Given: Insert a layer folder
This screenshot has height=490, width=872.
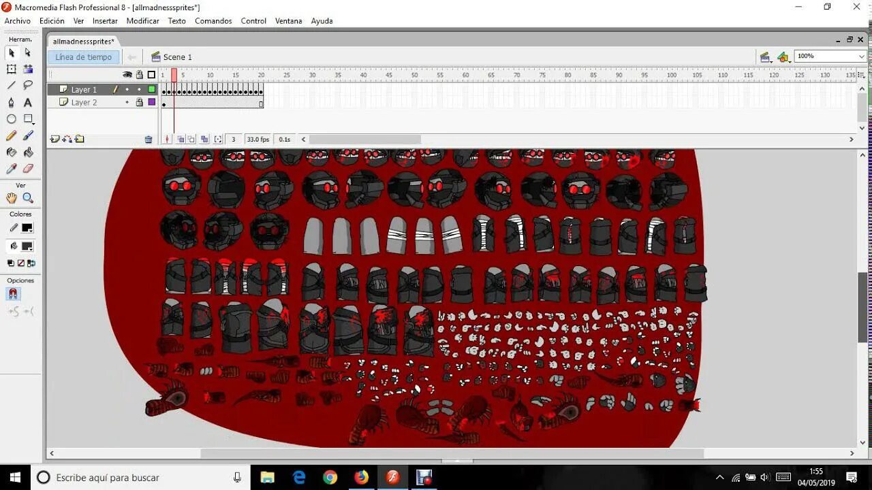Looking at the screenshot, I should click(x=80, y=139).
